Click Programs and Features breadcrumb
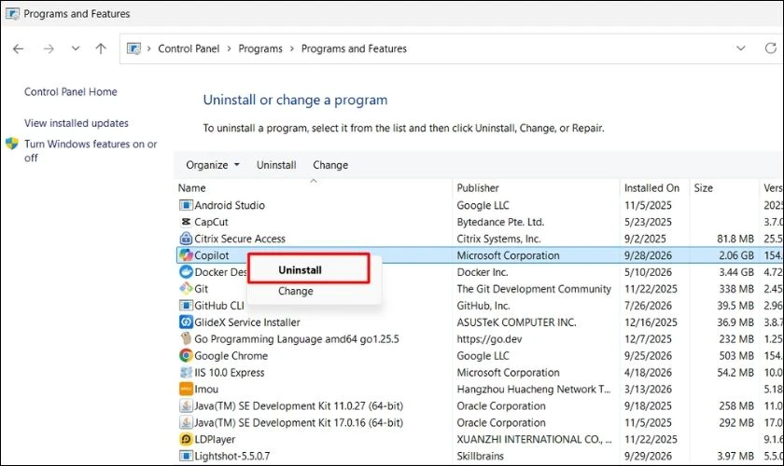 coord(354,48)
